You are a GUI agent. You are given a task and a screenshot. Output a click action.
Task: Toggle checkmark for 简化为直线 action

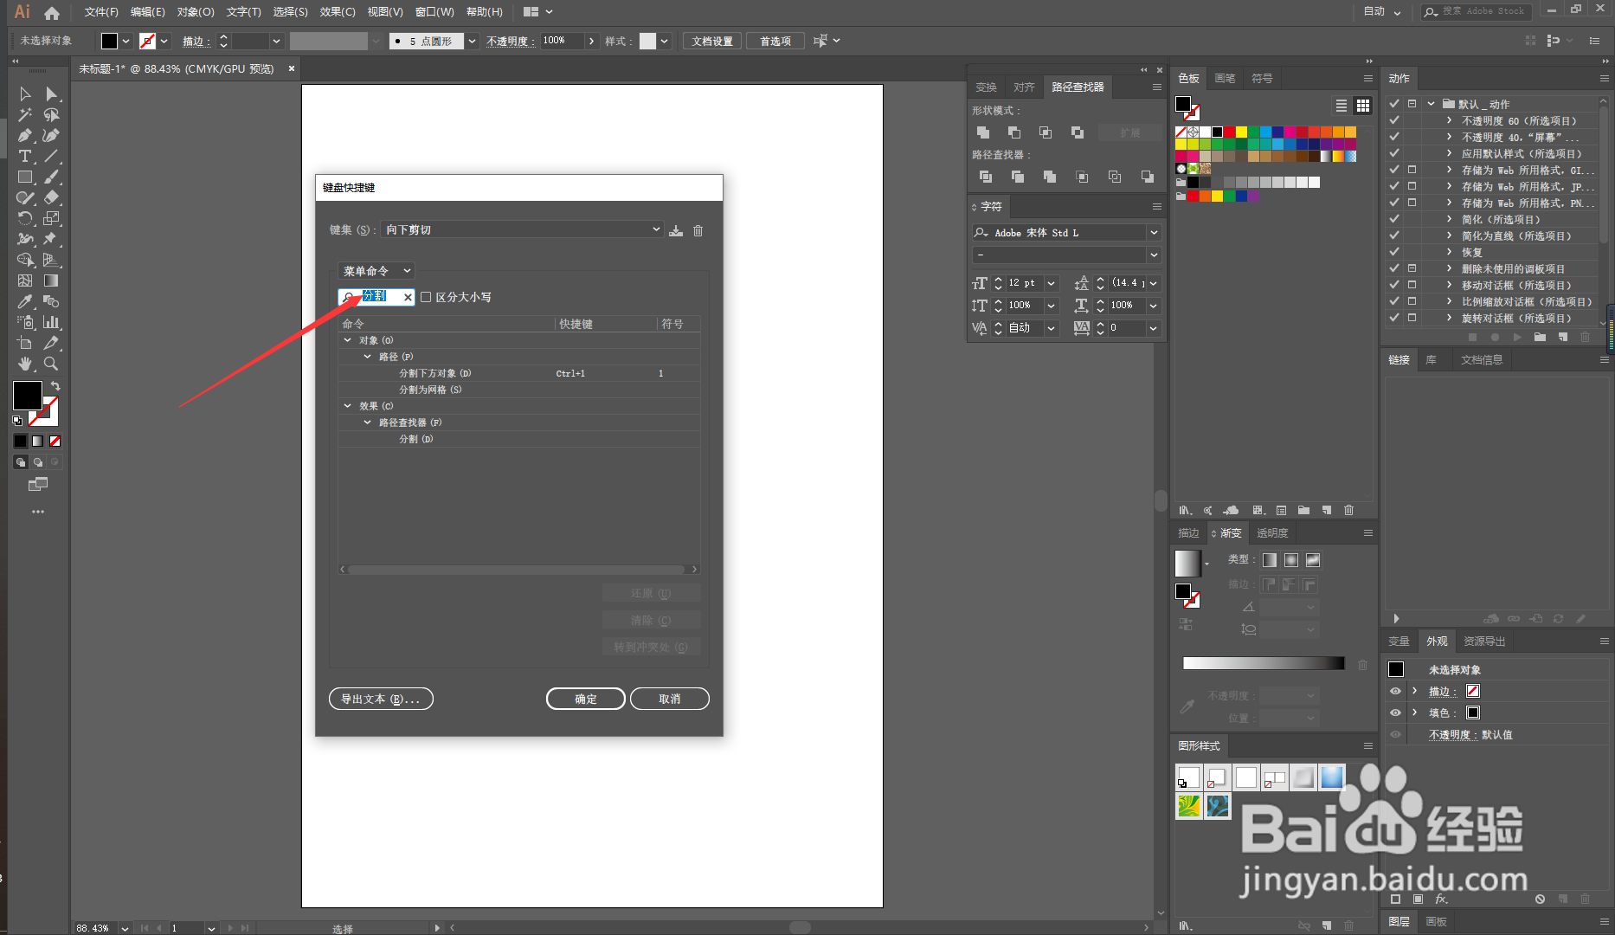(1394, 235)
